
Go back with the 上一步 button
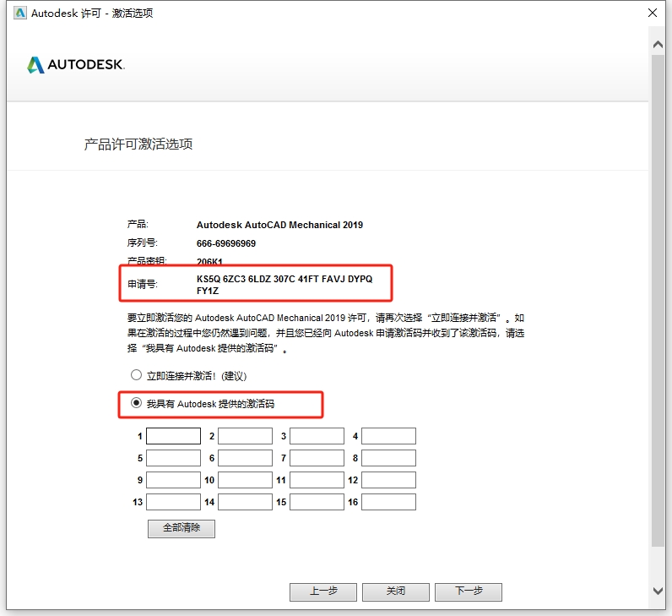[323, 592]
